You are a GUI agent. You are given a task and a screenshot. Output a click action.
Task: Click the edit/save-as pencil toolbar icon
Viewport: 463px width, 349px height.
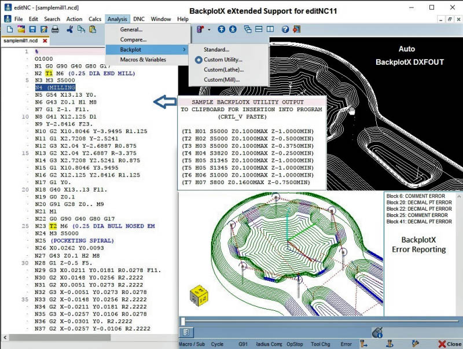coord(44,30)
